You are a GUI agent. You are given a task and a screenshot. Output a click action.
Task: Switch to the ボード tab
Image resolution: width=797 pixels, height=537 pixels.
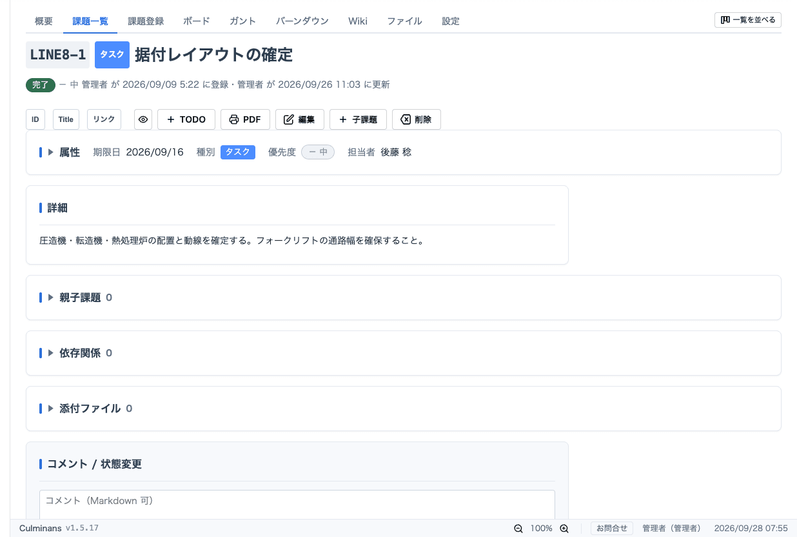(197, 21)
